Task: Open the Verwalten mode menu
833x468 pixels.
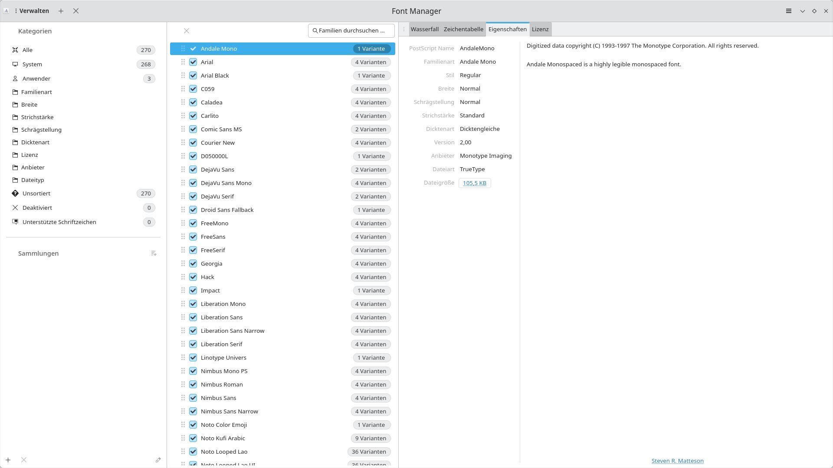Action: point(32,11)
